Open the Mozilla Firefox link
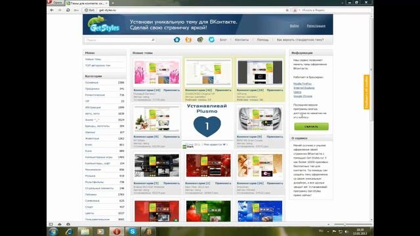The height and width of the screenshot is (236, 420). pos(302,84)
